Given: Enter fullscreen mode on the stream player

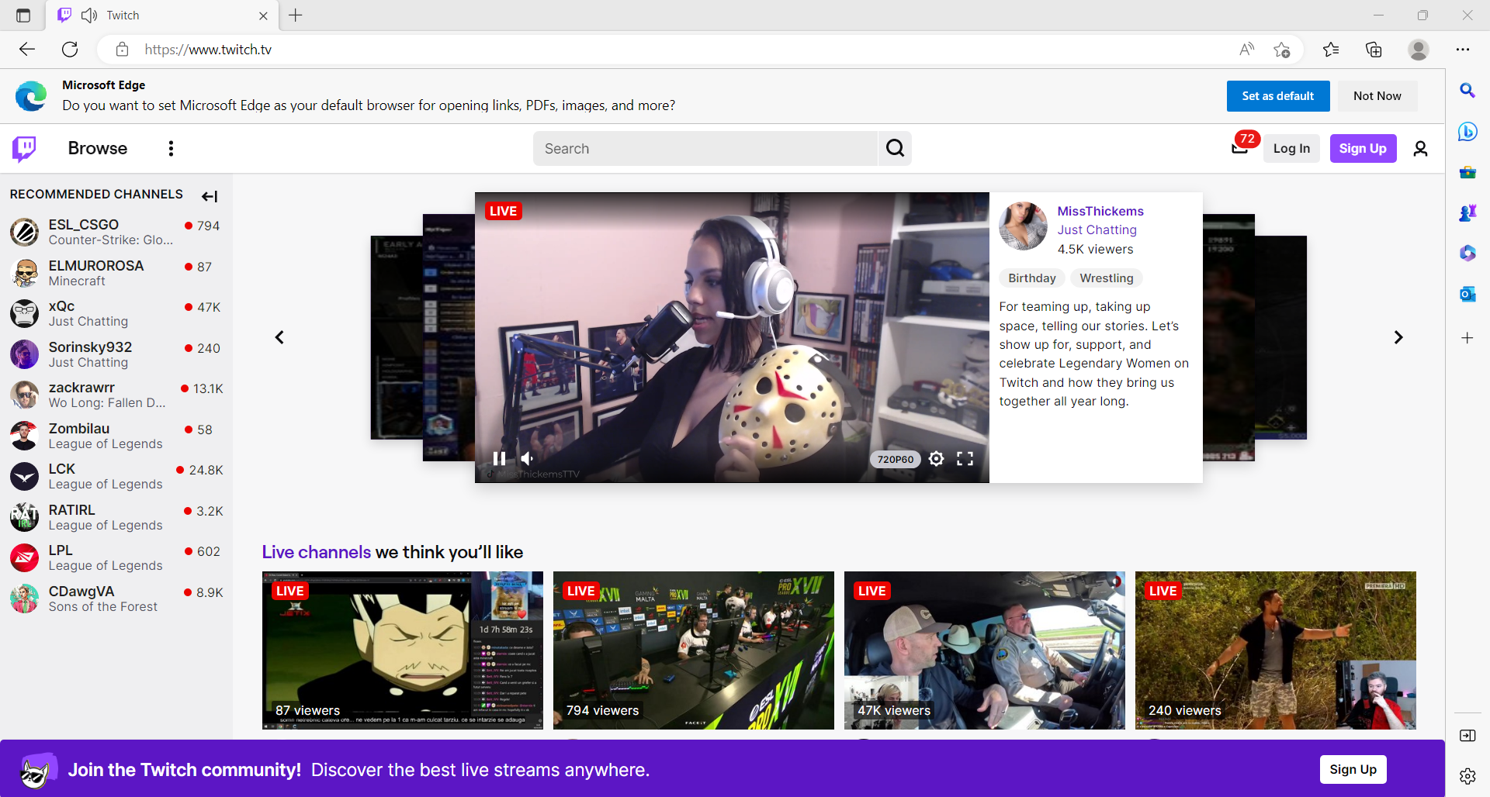Looking at the screenshot, I should click(965, 458).
